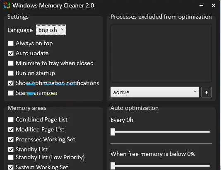Click the Windows Memory Cleaner app logo

(x=7, y=5)
